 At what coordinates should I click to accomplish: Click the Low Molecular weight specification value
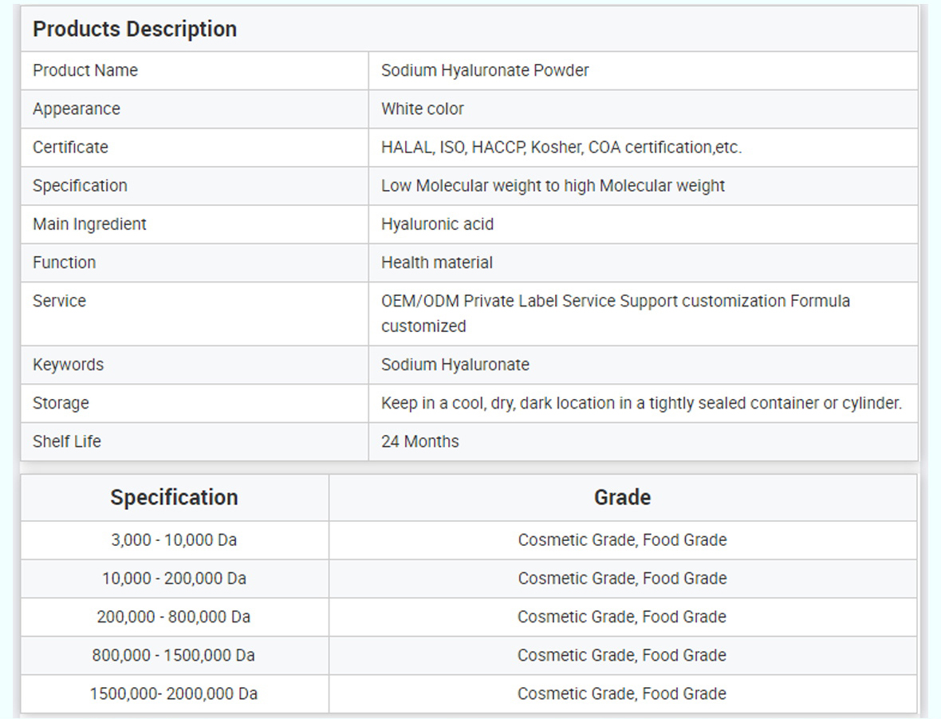click(x=553, y=185)
